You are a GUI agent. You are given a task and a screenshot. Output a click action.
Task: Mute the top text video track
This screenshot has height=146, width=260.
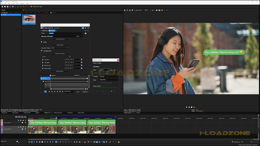coord(23,120)
